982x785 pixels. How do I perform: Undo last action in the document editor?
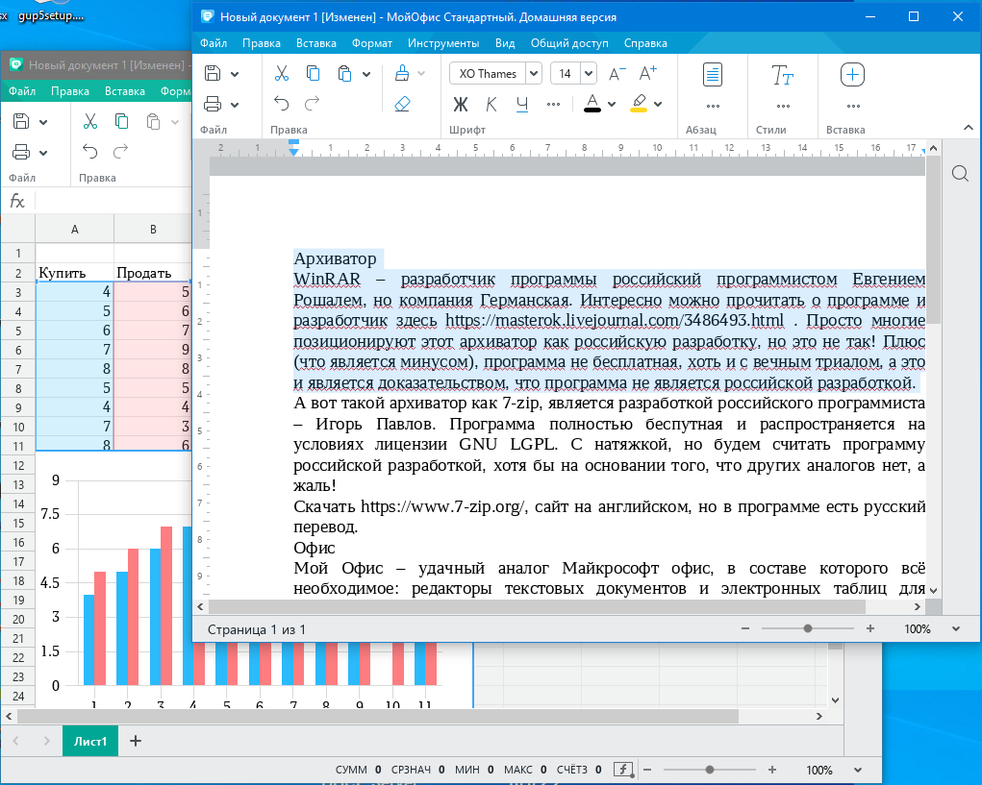click(x=282, y=103)
